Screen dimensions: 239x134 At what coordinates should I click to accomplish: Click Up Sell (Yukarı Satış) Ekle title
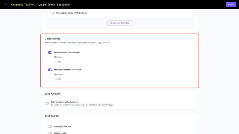point(54,5)
